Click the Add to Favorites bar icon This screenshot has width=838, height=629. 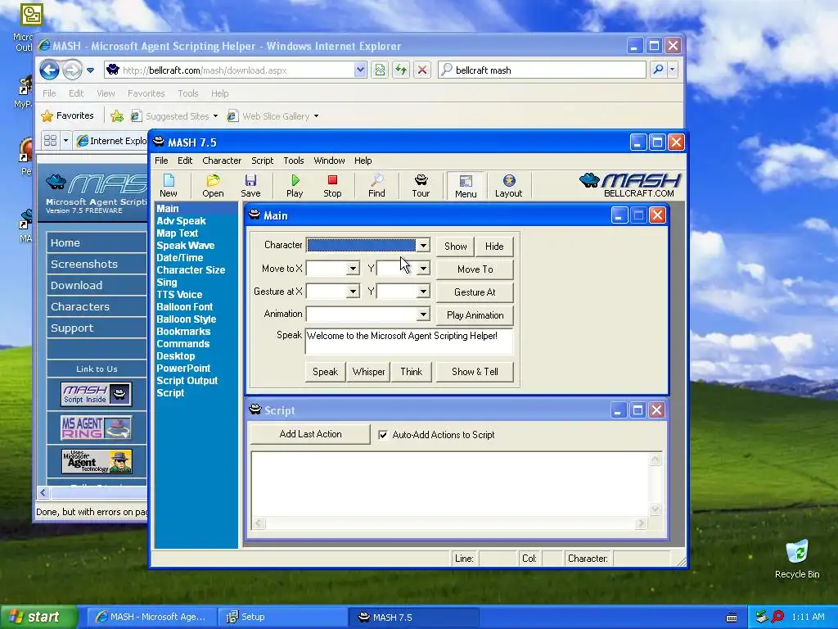click(x=117, y=115)
